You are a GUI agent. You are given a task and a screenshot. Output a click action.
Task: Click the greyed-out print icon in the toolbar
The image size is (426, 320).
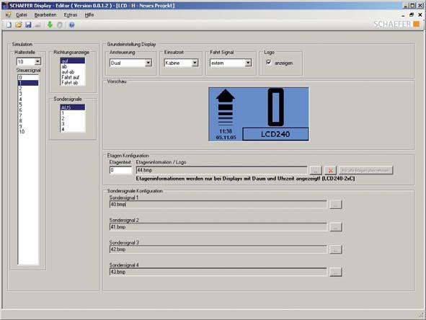click(x=37, y=25)
